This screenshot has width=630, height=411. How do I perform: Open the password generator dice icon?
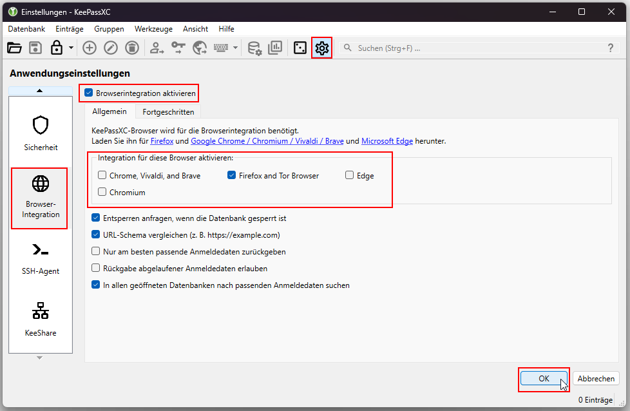point(300,48)
